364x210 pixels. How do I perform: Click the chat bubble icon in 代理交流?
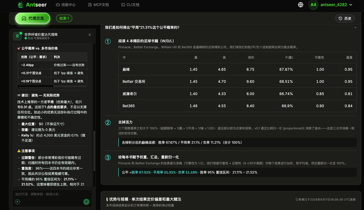click(24, 19)
